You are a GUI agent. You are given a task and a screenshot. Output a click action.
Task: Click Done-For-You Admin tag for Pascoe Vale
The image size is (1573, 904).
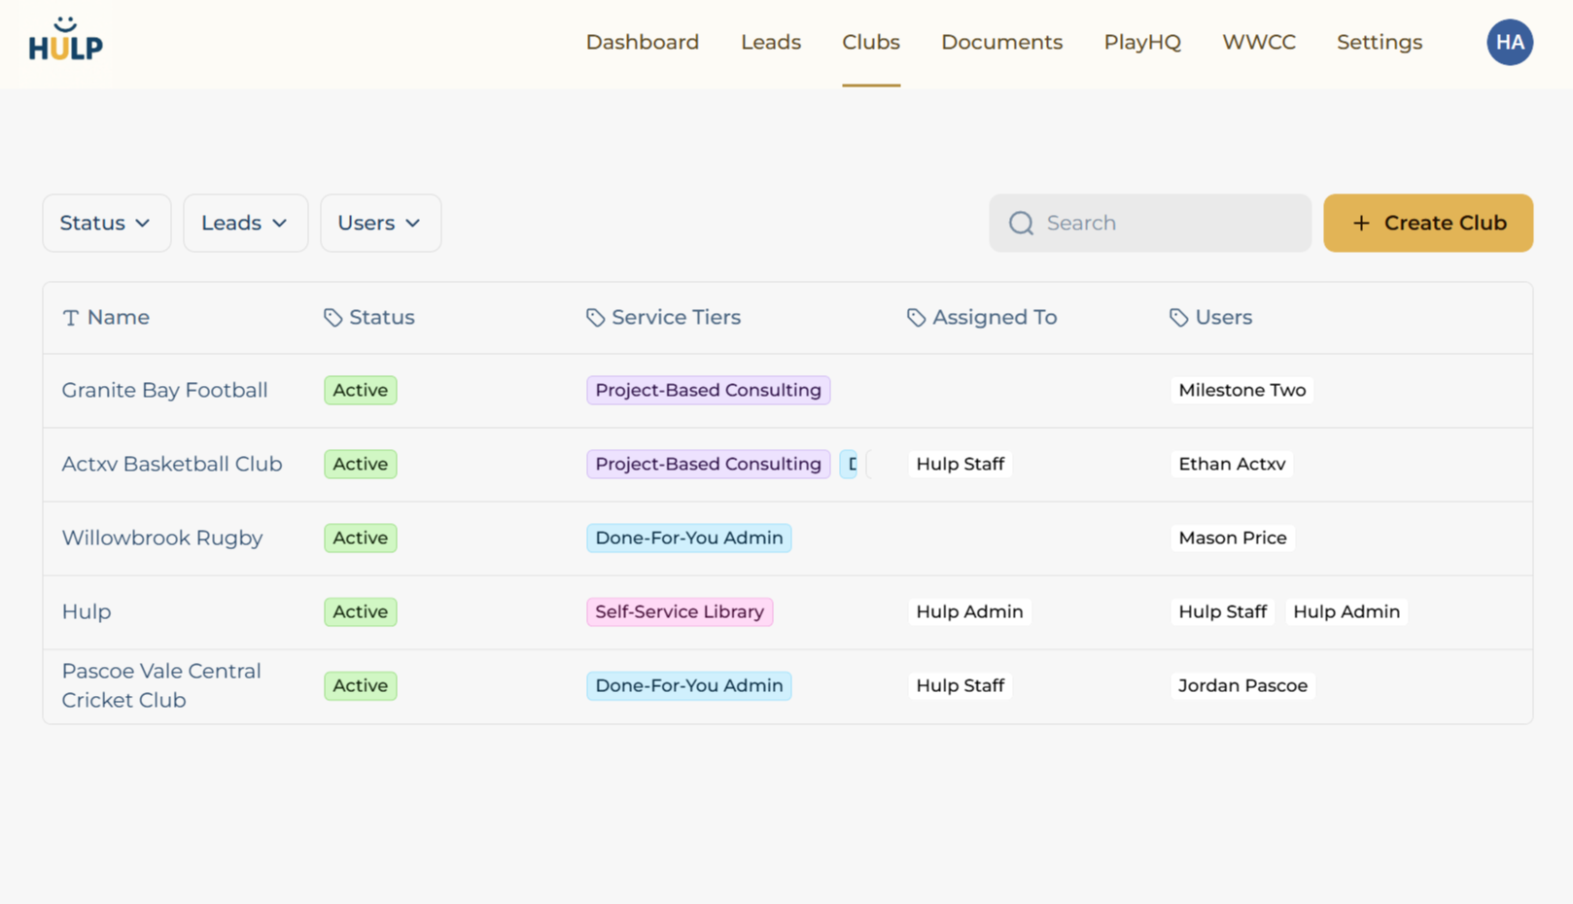[x=689, y=685]
